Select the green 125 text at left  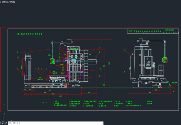(x=4, y=104)
